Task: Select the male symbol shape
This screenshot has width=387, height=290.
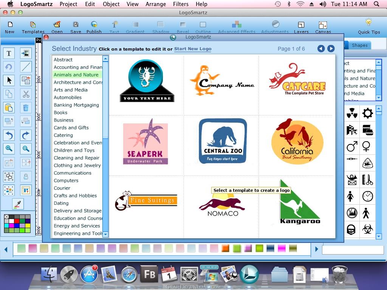Action: 352,147
